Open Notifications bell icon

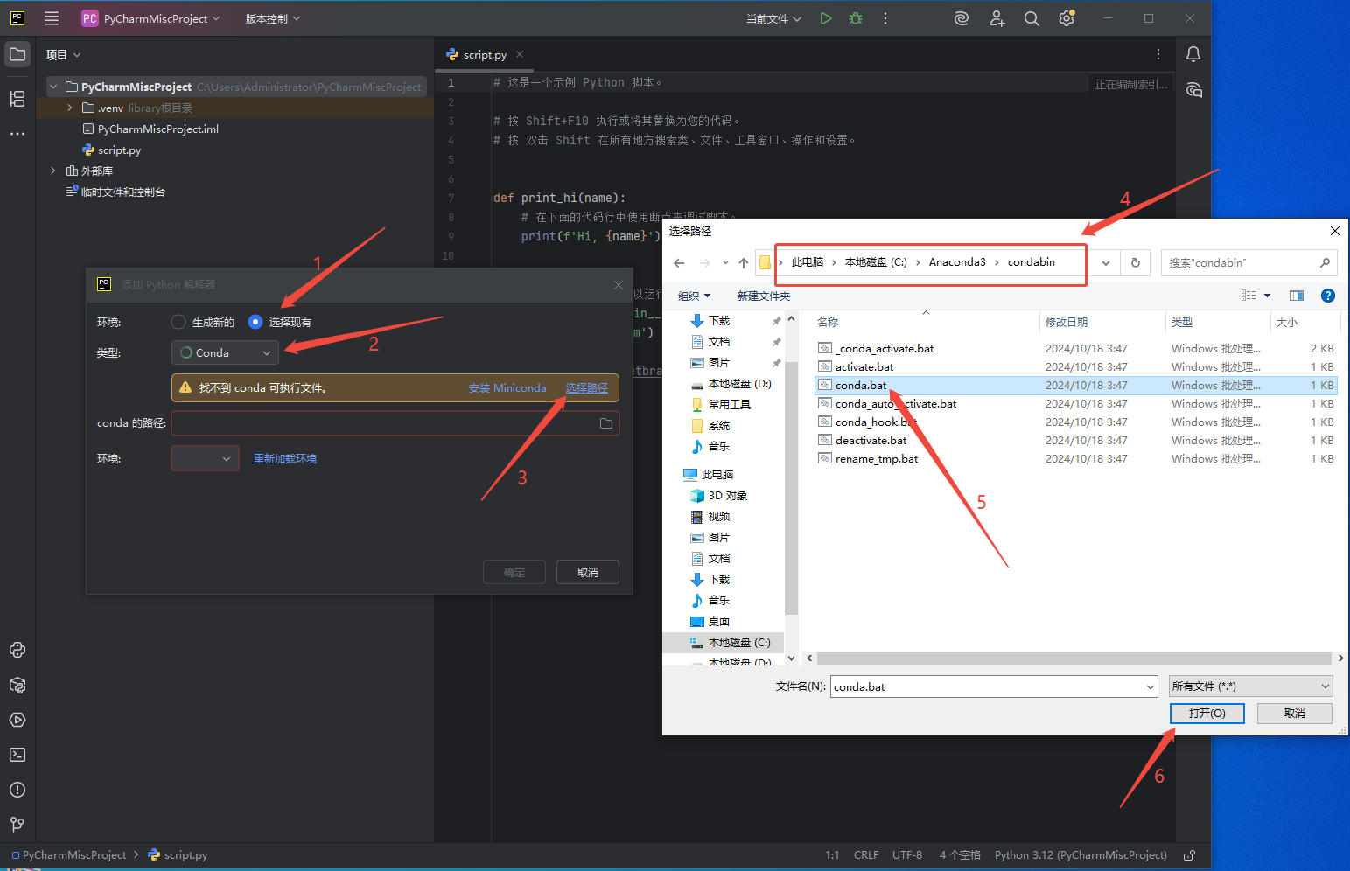point(1193,54)
